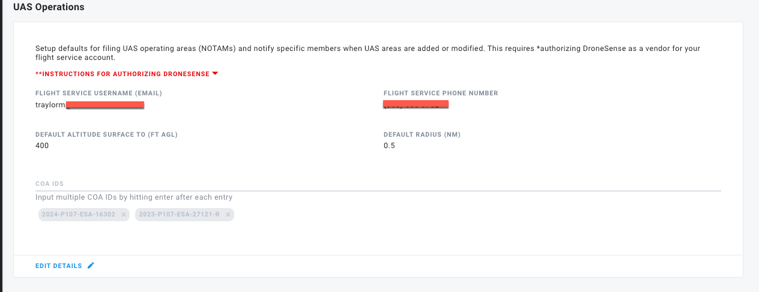Click the default altitude value 400

(42, 146)
